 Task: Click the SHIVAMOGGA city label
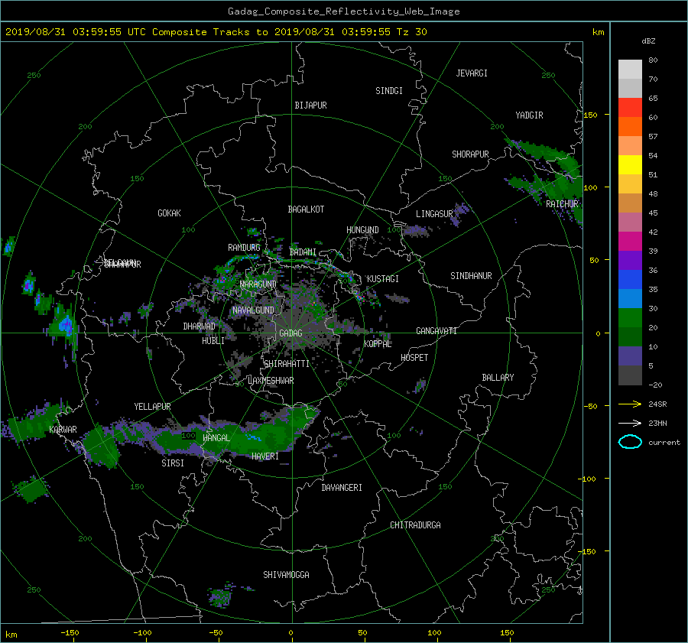point(286,574)
